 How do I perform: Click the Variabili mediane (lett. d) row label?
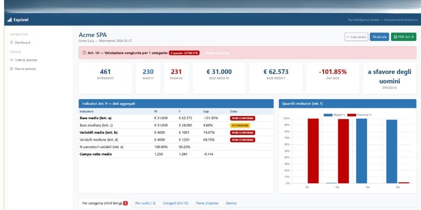click(x=99, y=140)
